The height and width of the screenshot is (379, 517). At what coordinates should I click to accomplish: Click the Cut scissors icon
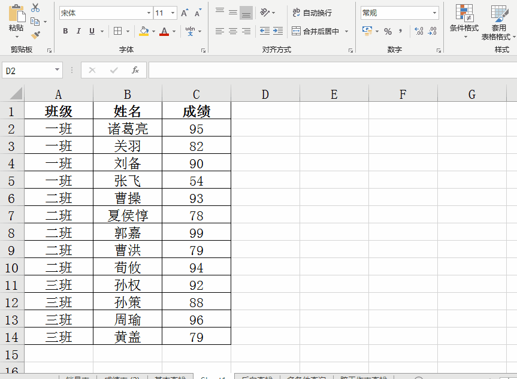pos(35,8)
